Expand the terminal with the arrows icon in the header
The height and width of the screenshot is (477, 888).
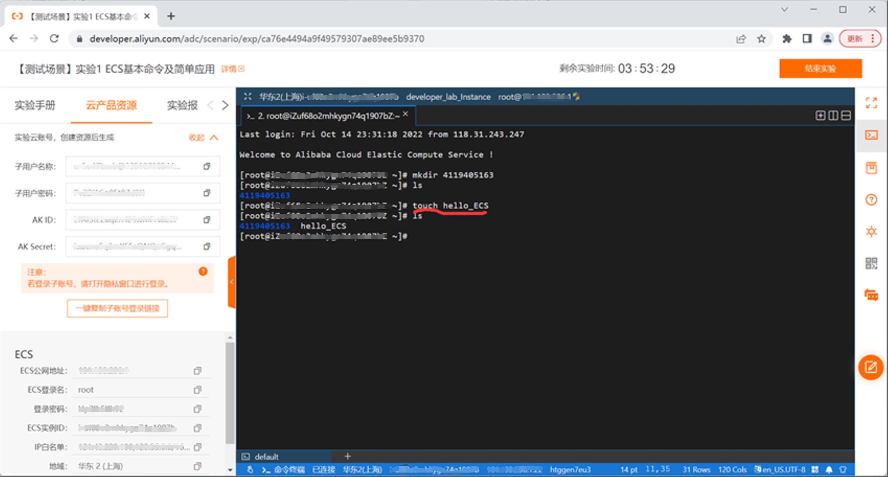(248, 96)
